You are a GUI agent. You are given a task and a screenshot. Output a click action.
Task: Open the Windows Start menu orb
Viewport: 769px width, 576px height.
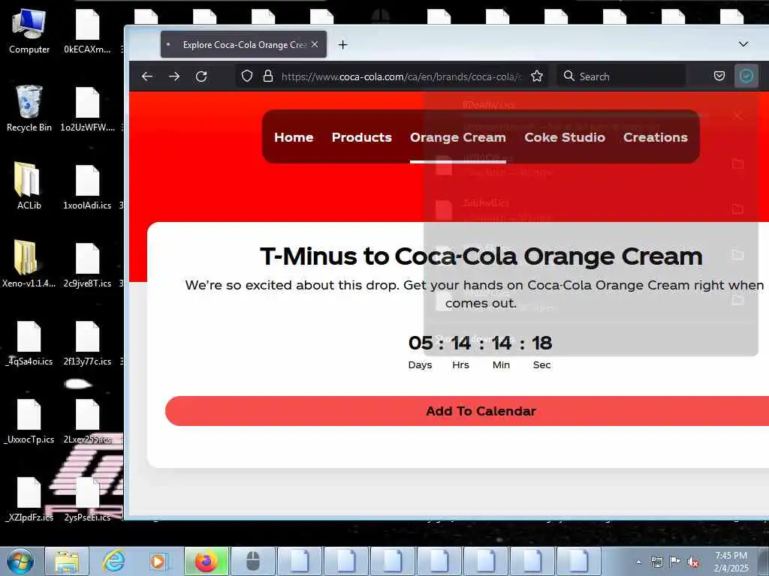coord(20,561)
